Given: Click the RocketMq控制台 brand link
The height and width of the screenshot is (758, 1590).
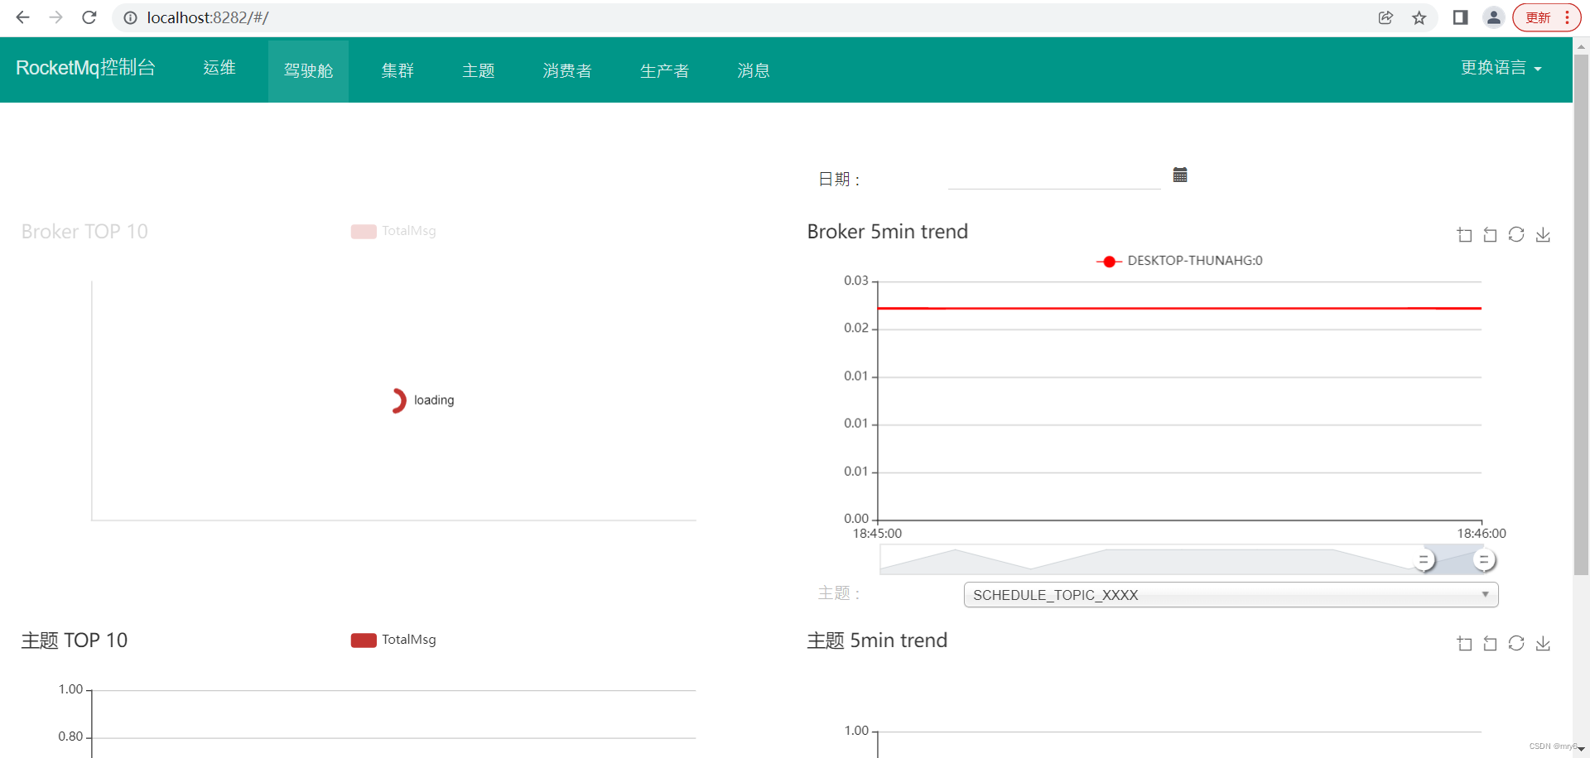Looking at the screenshot, I should pyautogui.click(x=85, y=68).
